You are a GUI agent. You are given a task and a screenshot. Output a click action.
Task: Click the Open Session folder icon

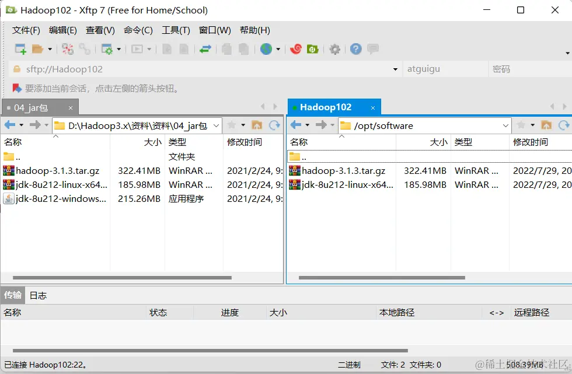(x=37, y=49)
